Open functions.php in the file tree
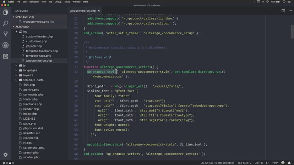This screenshot has width=294, height=165. [x=32, y=104]
